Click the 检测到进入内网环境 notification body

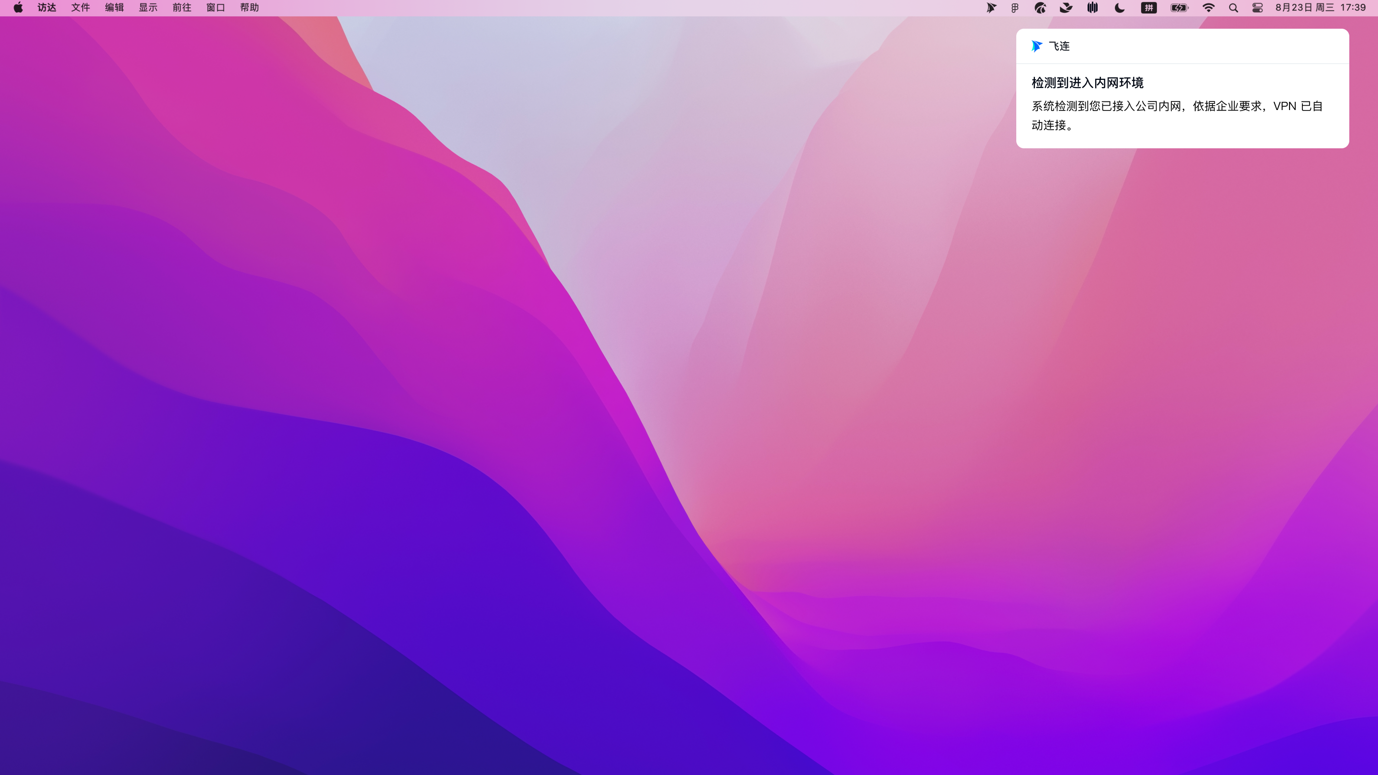point(1177,105)
